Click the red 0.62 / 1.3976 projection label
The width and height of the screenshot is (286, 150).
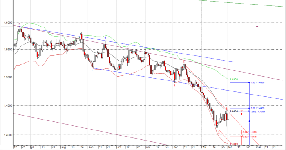(250, 137)
